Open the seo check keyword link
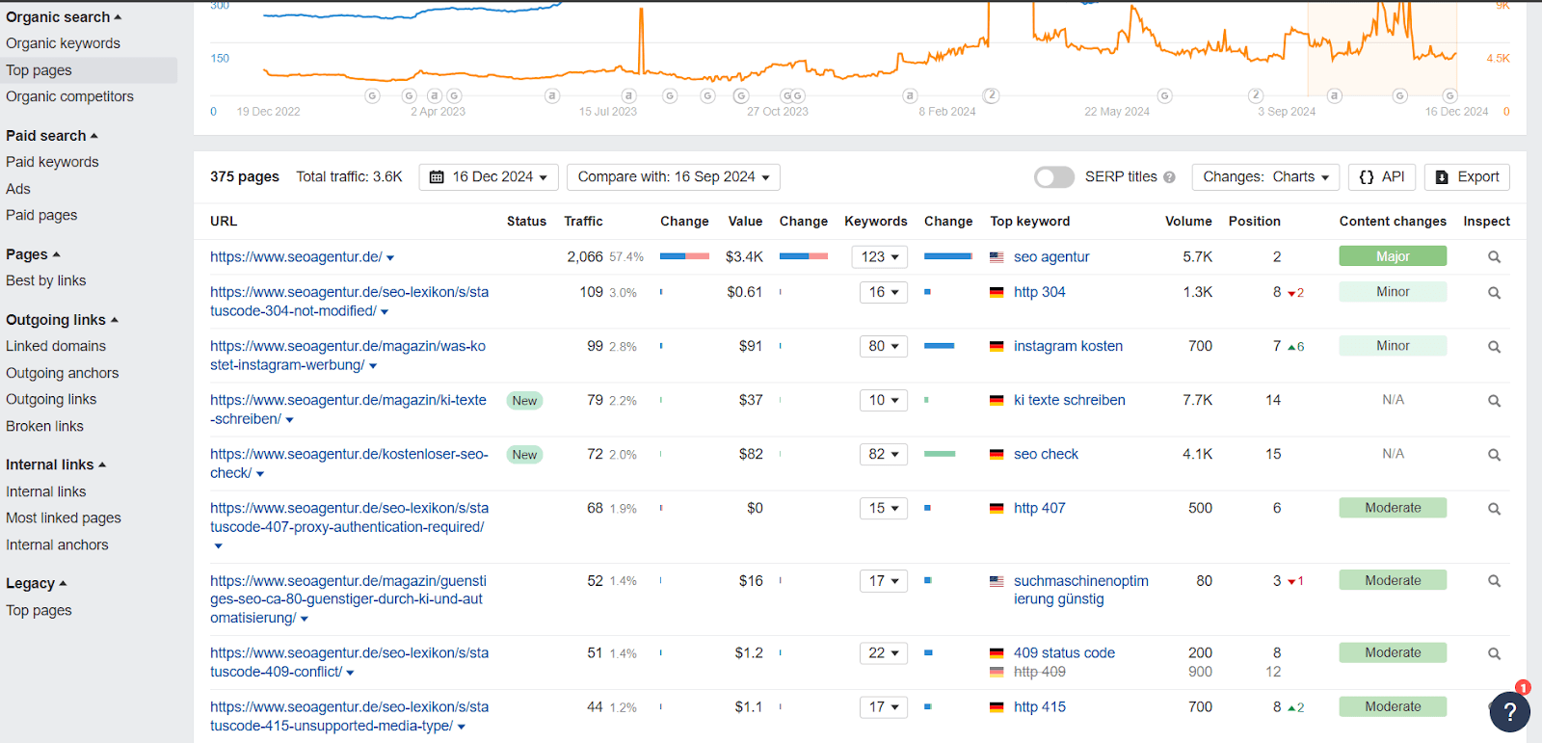 1046,454
